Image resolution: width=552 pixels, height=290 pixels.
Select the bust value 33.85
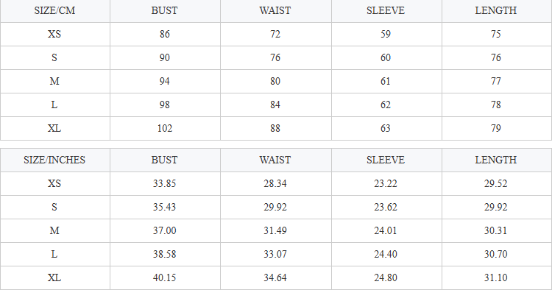point(164,183)
